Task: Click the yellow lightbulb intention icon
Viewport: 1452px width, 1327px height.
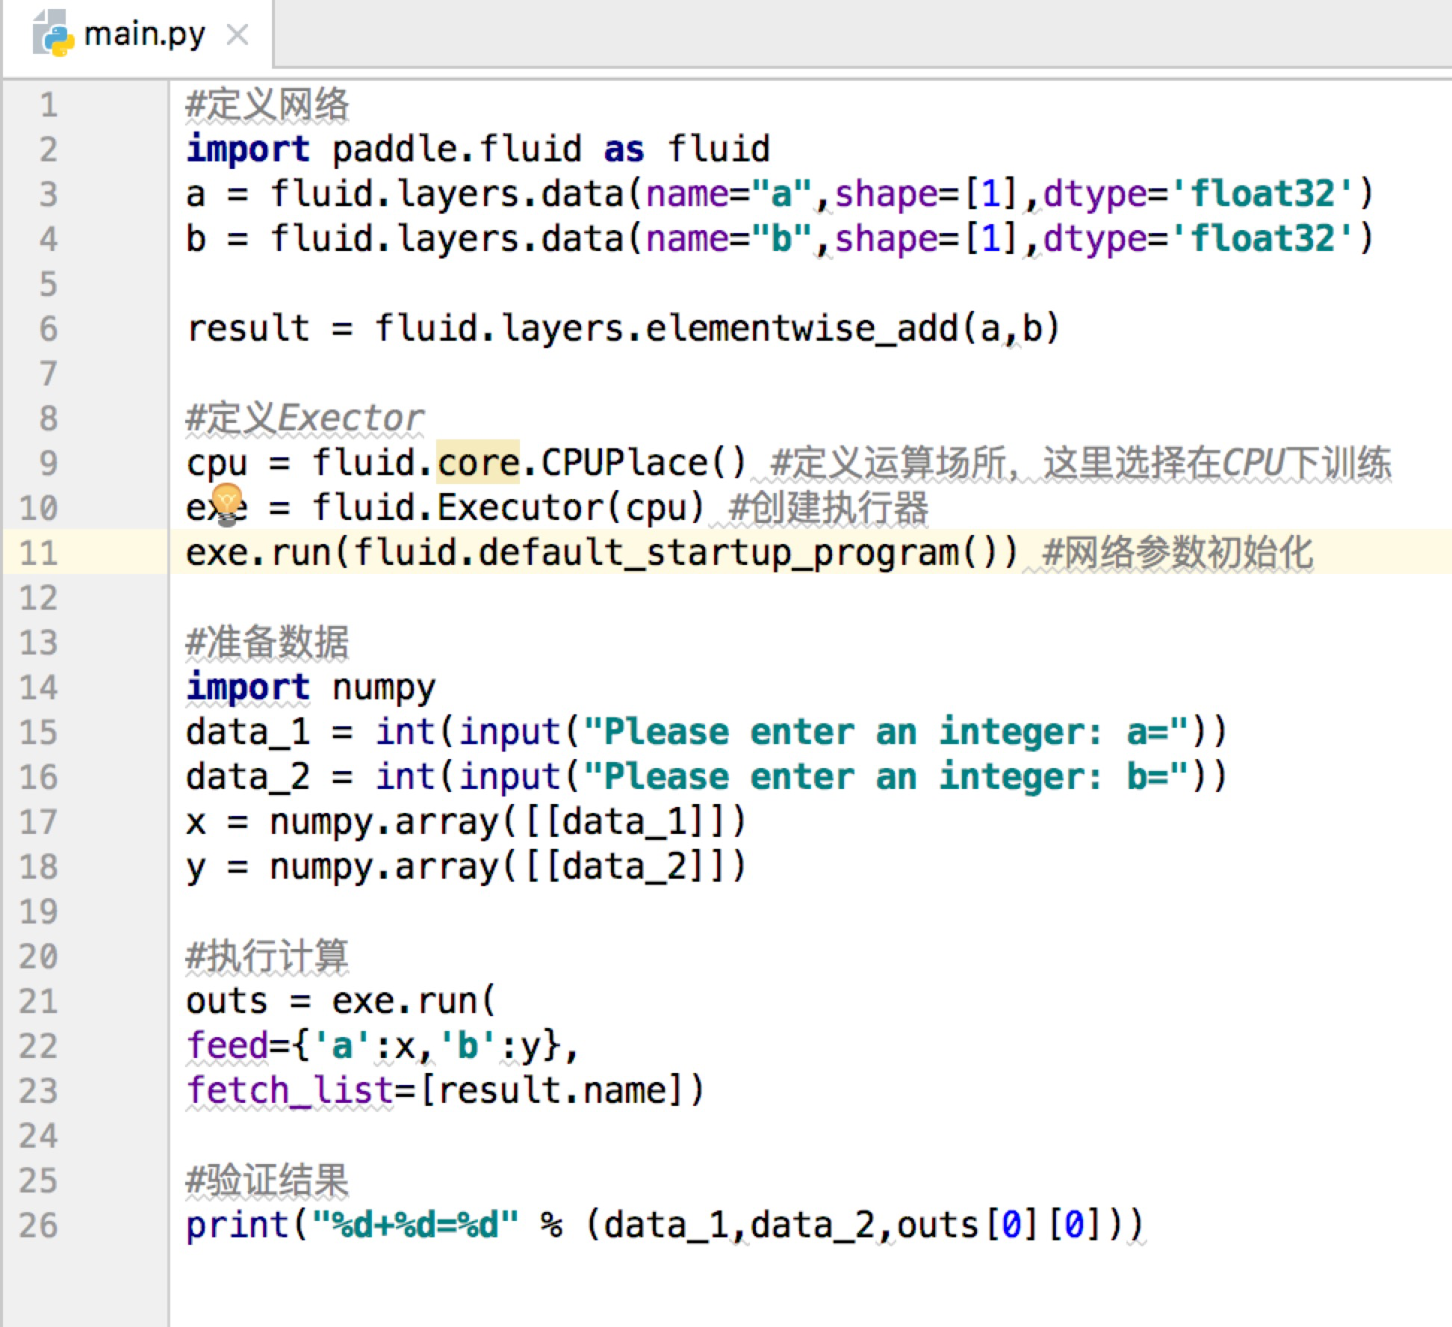Action: pyautogui.click(x=227, y=504)
